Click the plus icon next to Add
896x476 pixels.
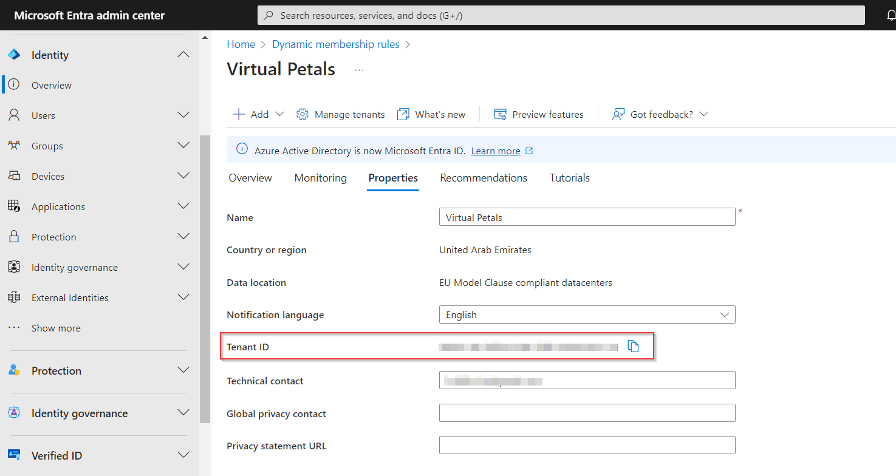(x=239, y=114)
